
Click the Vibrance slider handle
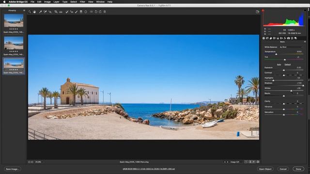pyautogui.click(x=284, y=109)
